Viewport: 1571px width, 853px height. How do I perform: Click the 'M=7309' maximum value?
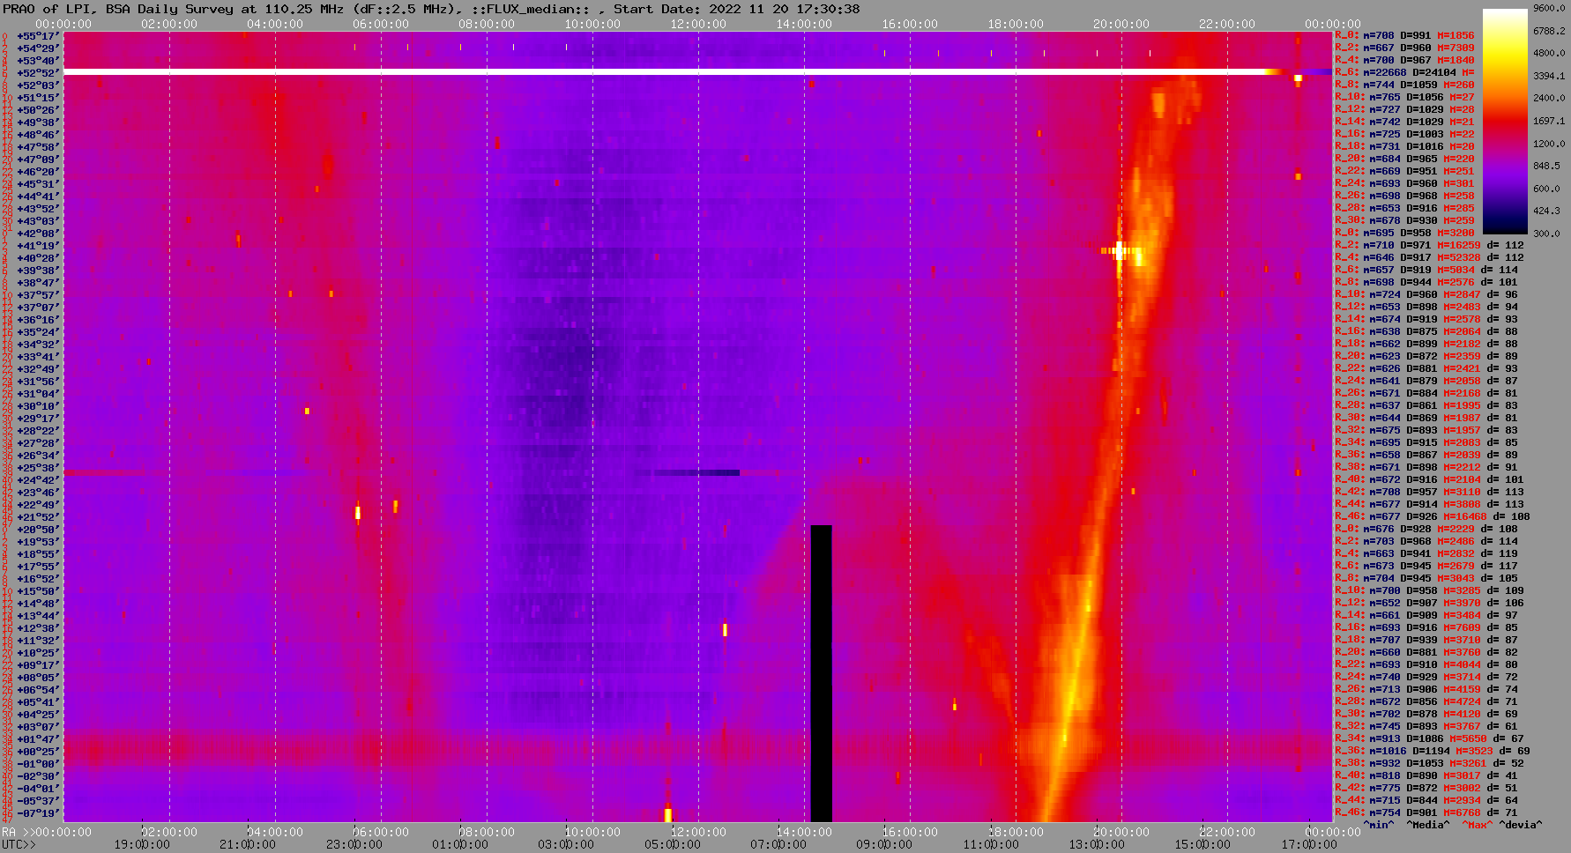(x=1456, y=48)
